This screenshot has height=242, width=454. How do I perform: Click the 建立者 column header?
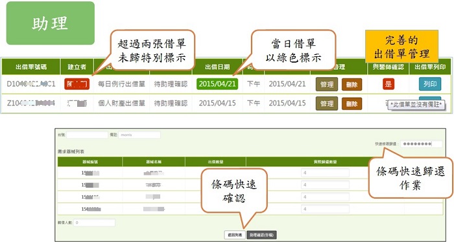[77, 67]
